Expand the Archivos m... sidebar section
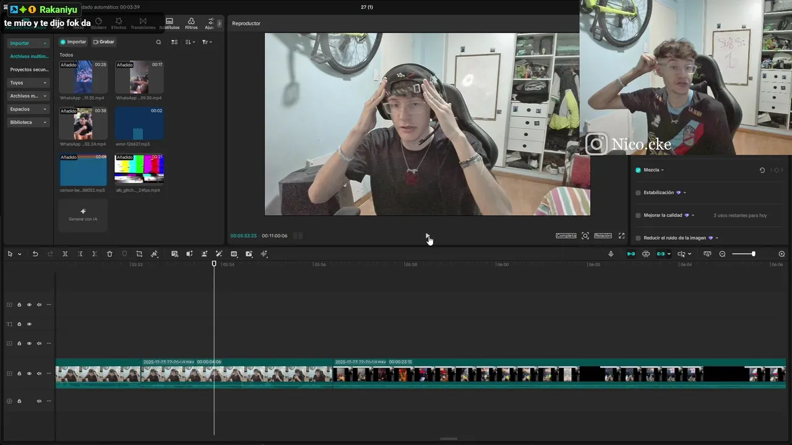The height and width of the screenshot is (445, 792). [45, 96]
